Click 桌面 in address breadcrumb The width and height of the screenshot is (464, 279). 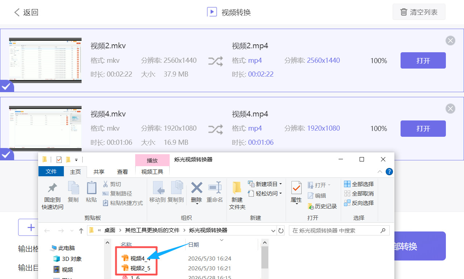[x=110, y=230]
